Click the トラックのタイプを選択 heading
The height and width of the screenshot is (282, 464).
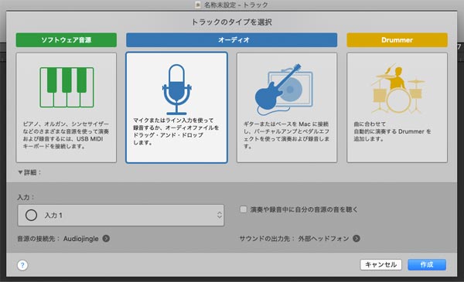pos(232,22)
